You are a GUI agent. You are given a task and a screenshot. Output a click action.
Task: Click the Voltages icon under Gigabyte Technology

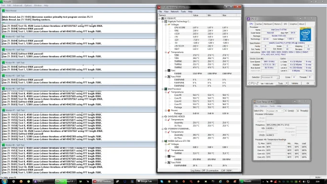(169, 24)
